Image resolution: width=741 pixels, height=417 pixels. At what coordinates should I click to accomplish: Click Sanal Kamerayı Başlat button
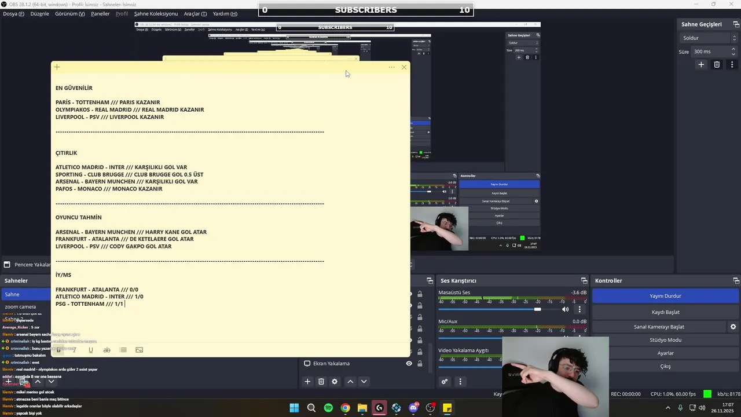click(659, 327)
